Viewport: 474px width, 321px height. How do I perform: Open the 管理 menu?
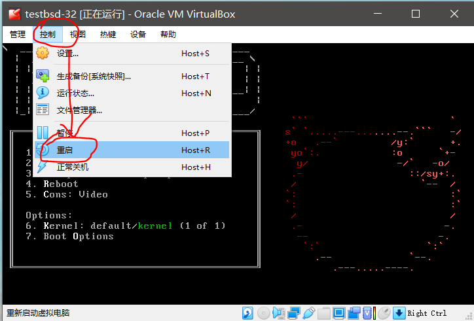[18, 35]
